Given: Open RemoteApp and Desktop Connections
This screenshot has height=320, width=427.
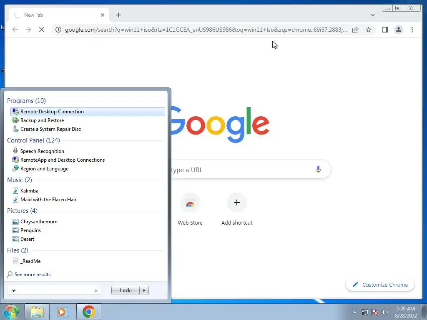Looking at the screenshot, I should point(88,160).
